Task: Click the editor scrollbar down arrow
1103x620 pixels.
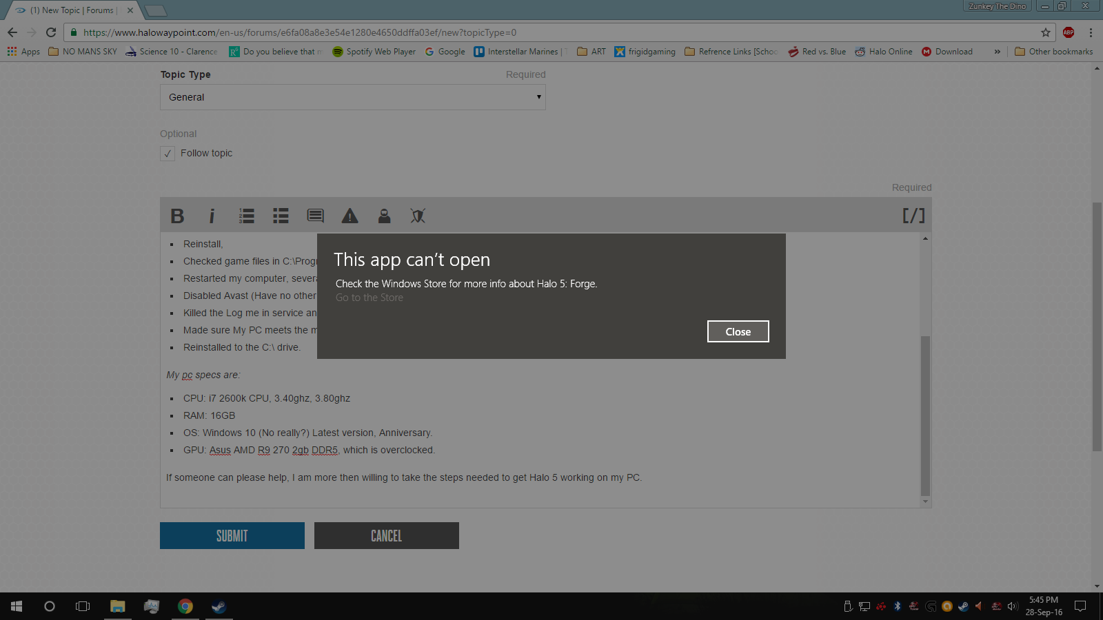Action: (x=925, y=502)
